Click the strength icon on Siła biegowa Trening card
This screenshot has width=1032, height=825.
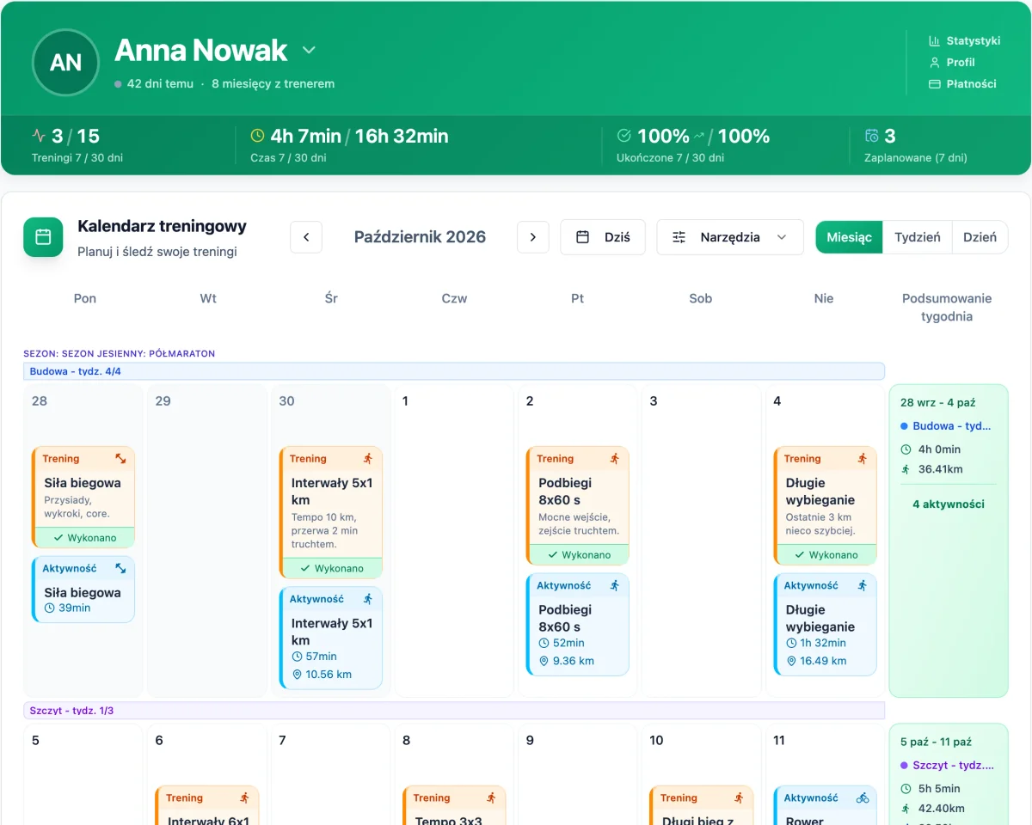click(121, 459)
